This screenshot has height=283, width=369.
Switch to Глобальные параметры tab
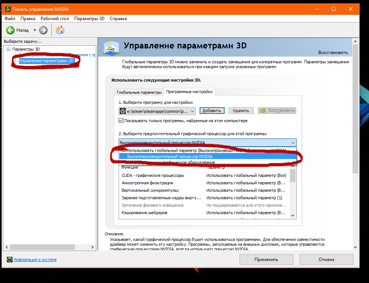(x=139, y=92)
